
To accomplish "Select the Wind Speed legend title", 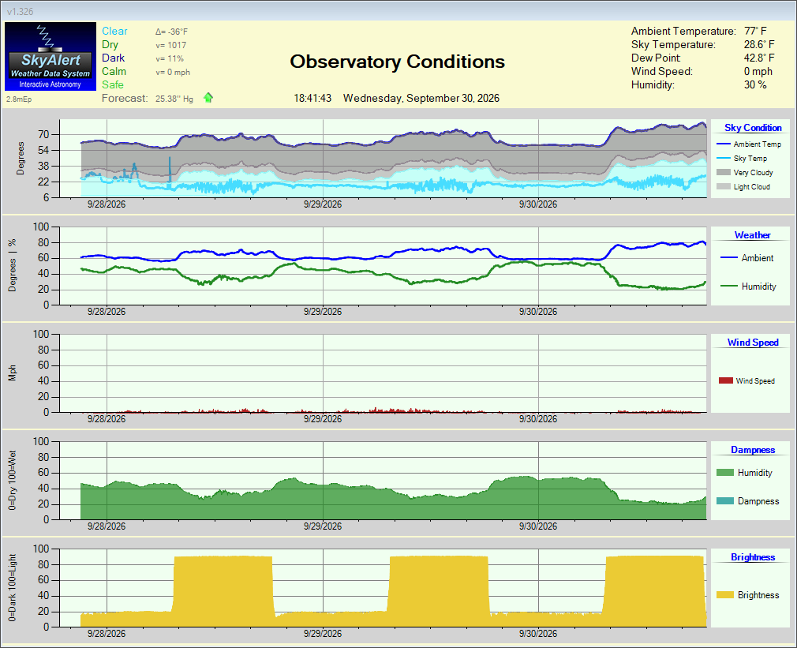I will pos(753,342).
